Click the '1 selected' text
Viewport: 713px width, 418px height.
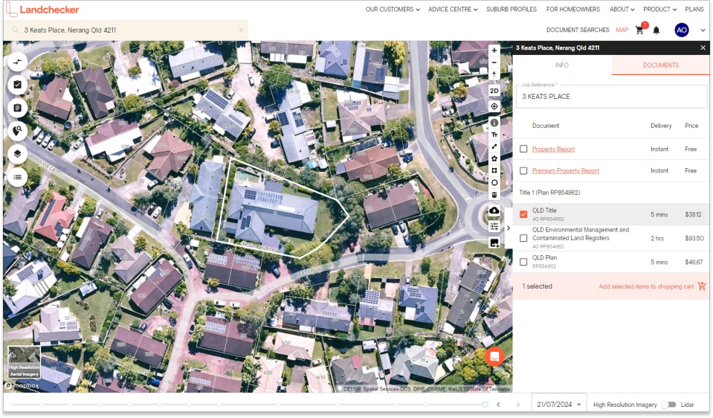(537, 286)
